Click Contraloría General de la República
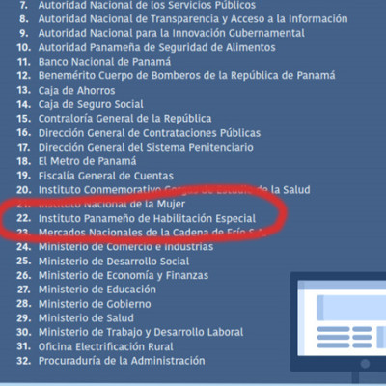The image size is (386, 386). click(x=125, y=119)
